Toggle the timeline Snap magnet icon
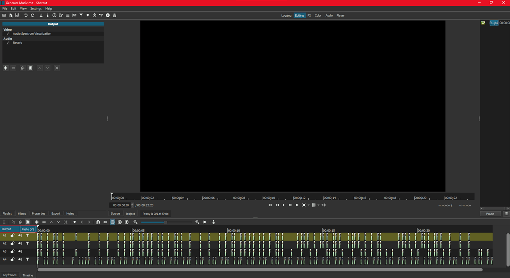The image size is (510, 278). [x=98, y=222]
